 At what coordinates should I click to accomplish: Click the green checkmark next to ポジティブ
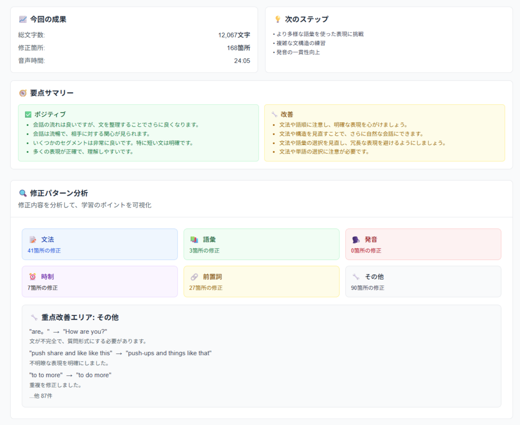click(x=28, y=114)
